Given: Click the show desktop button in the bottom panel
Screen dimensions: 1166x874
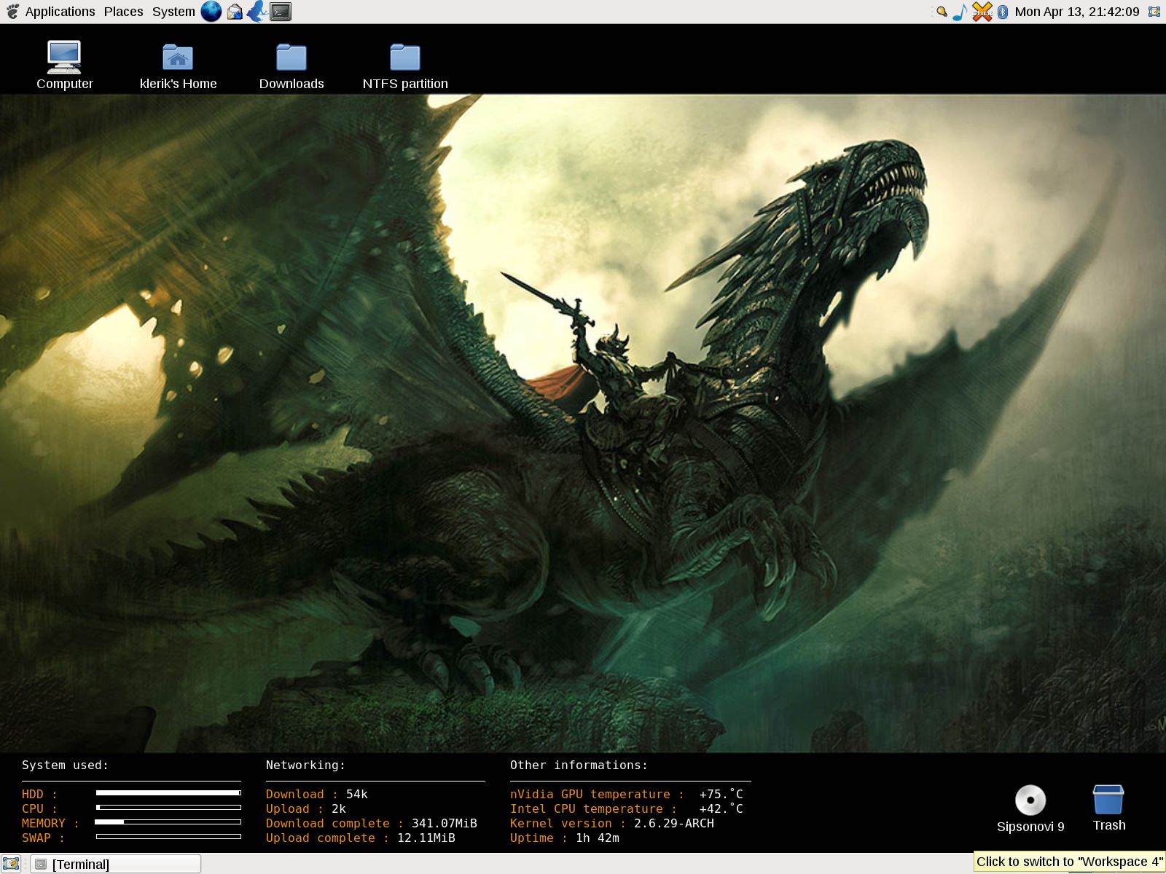Looking at the screenshot, I should tap(10, 864).
